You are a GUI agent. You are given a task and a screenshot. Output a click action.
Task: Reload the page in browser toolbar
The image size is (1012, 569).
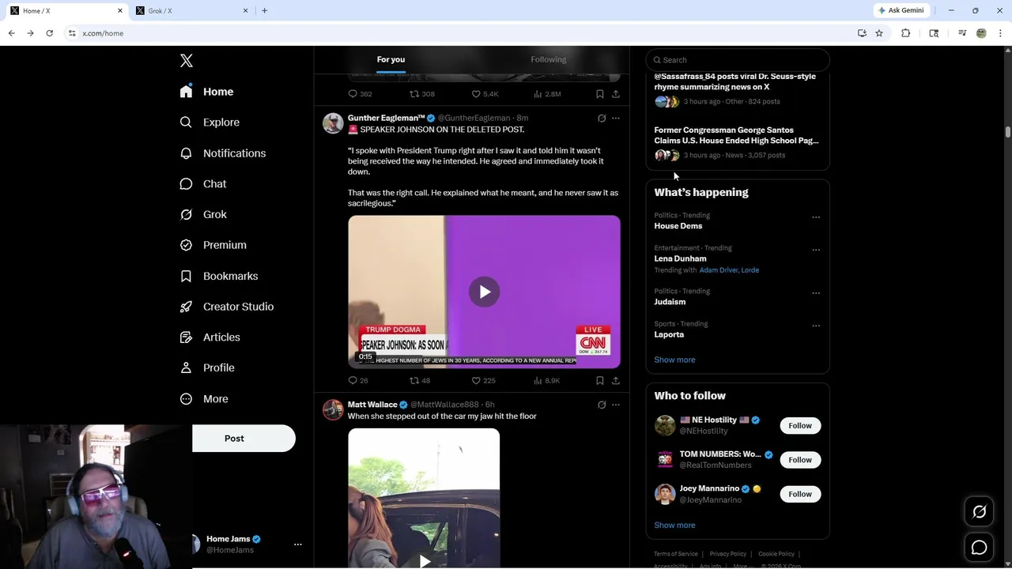49,33
